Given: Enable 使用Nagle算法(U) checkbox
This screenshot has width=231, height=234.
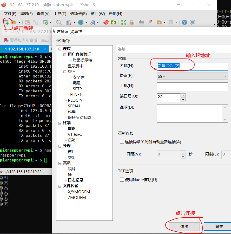Looking at the screenshot, I should click(x=122, y=180).
